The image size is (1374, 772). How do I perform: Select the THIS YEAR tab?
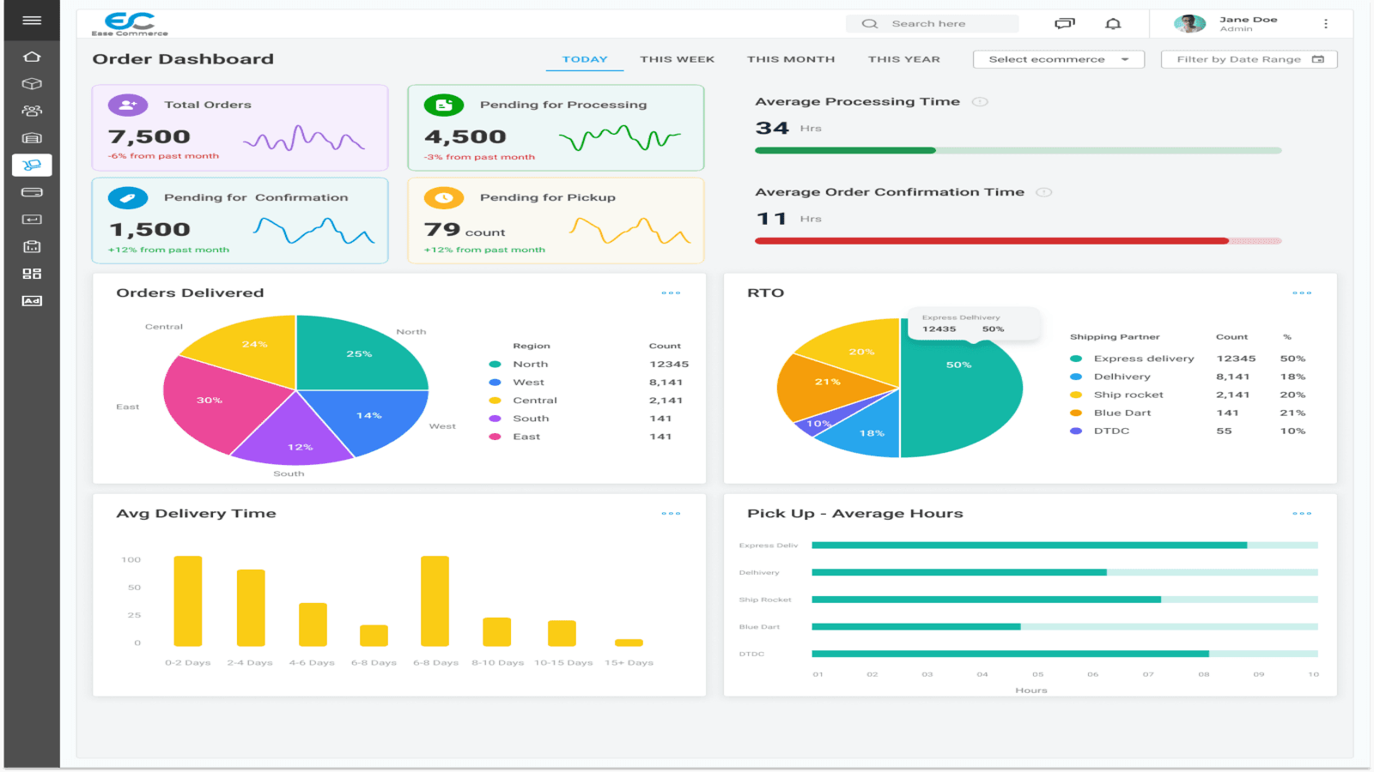[x=903, y=59]
